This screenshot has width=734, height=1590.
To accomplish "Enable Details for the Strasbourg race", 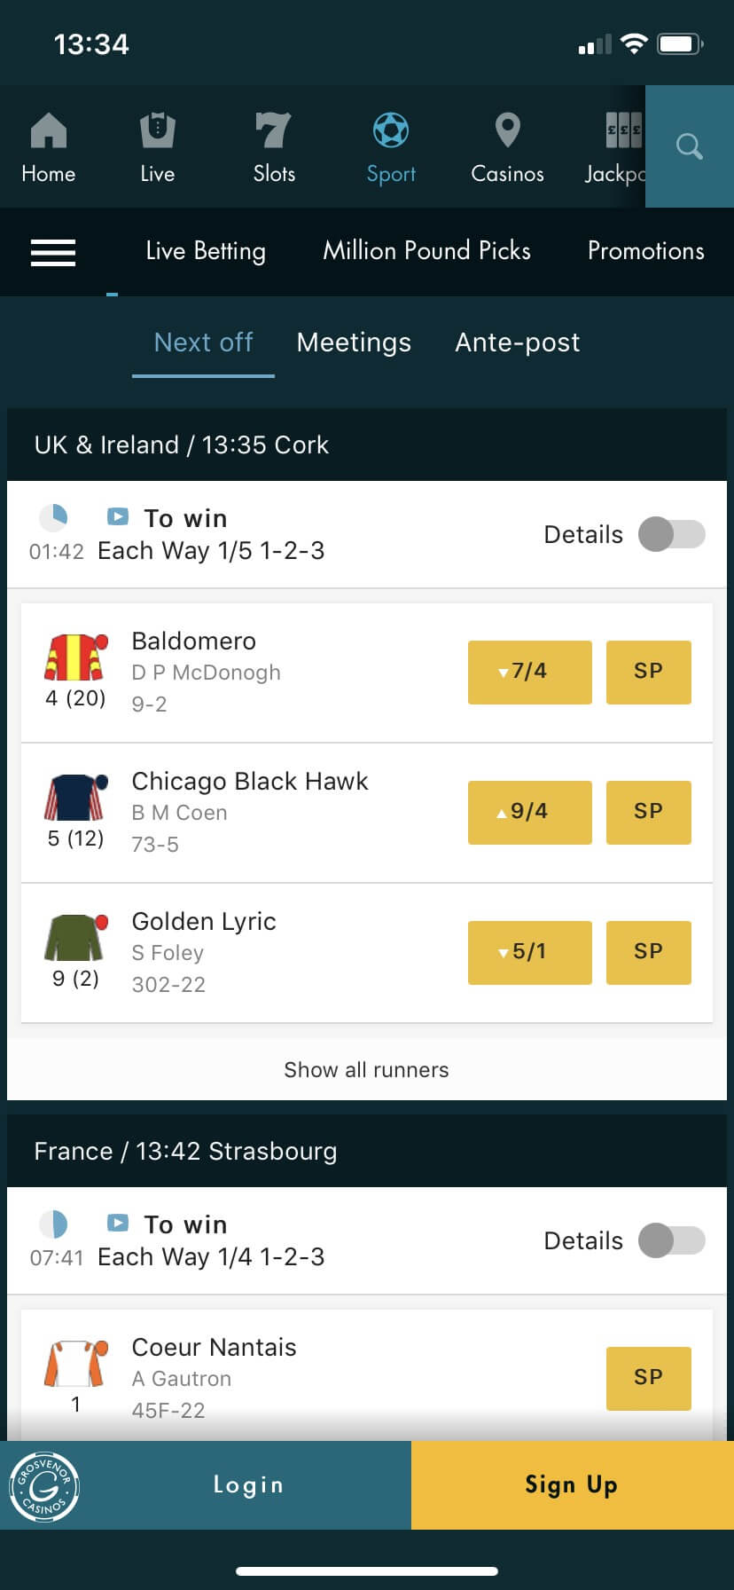I will (671, 1240).
